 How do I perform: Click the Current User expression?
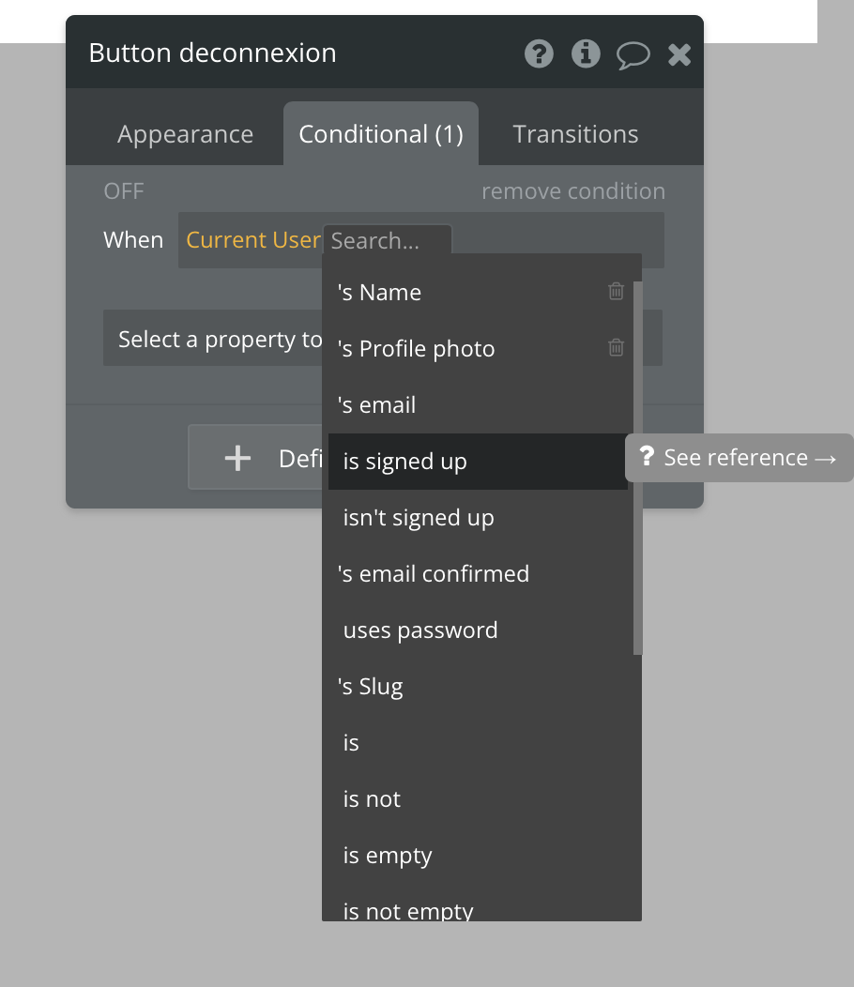point(253,240)
